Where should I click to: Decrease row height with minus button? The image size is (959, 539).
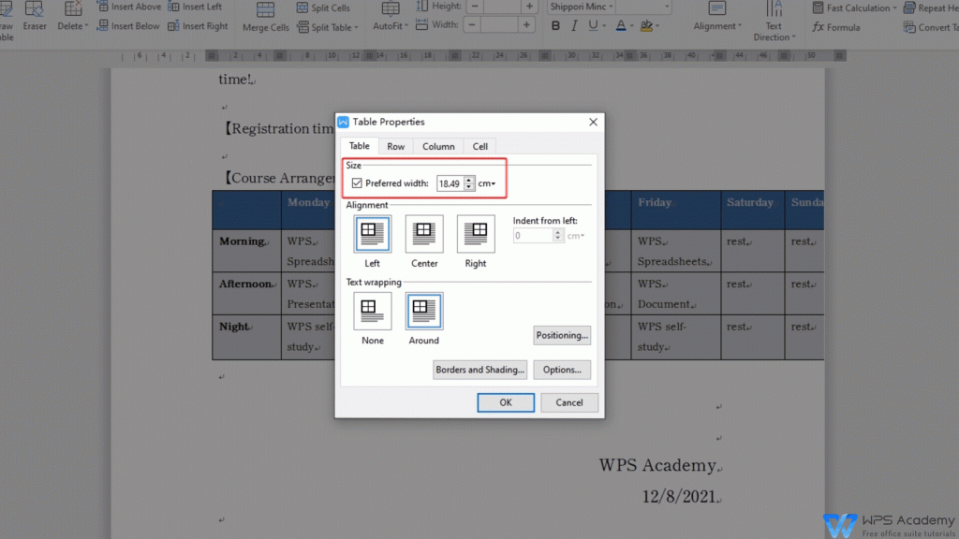474,7
